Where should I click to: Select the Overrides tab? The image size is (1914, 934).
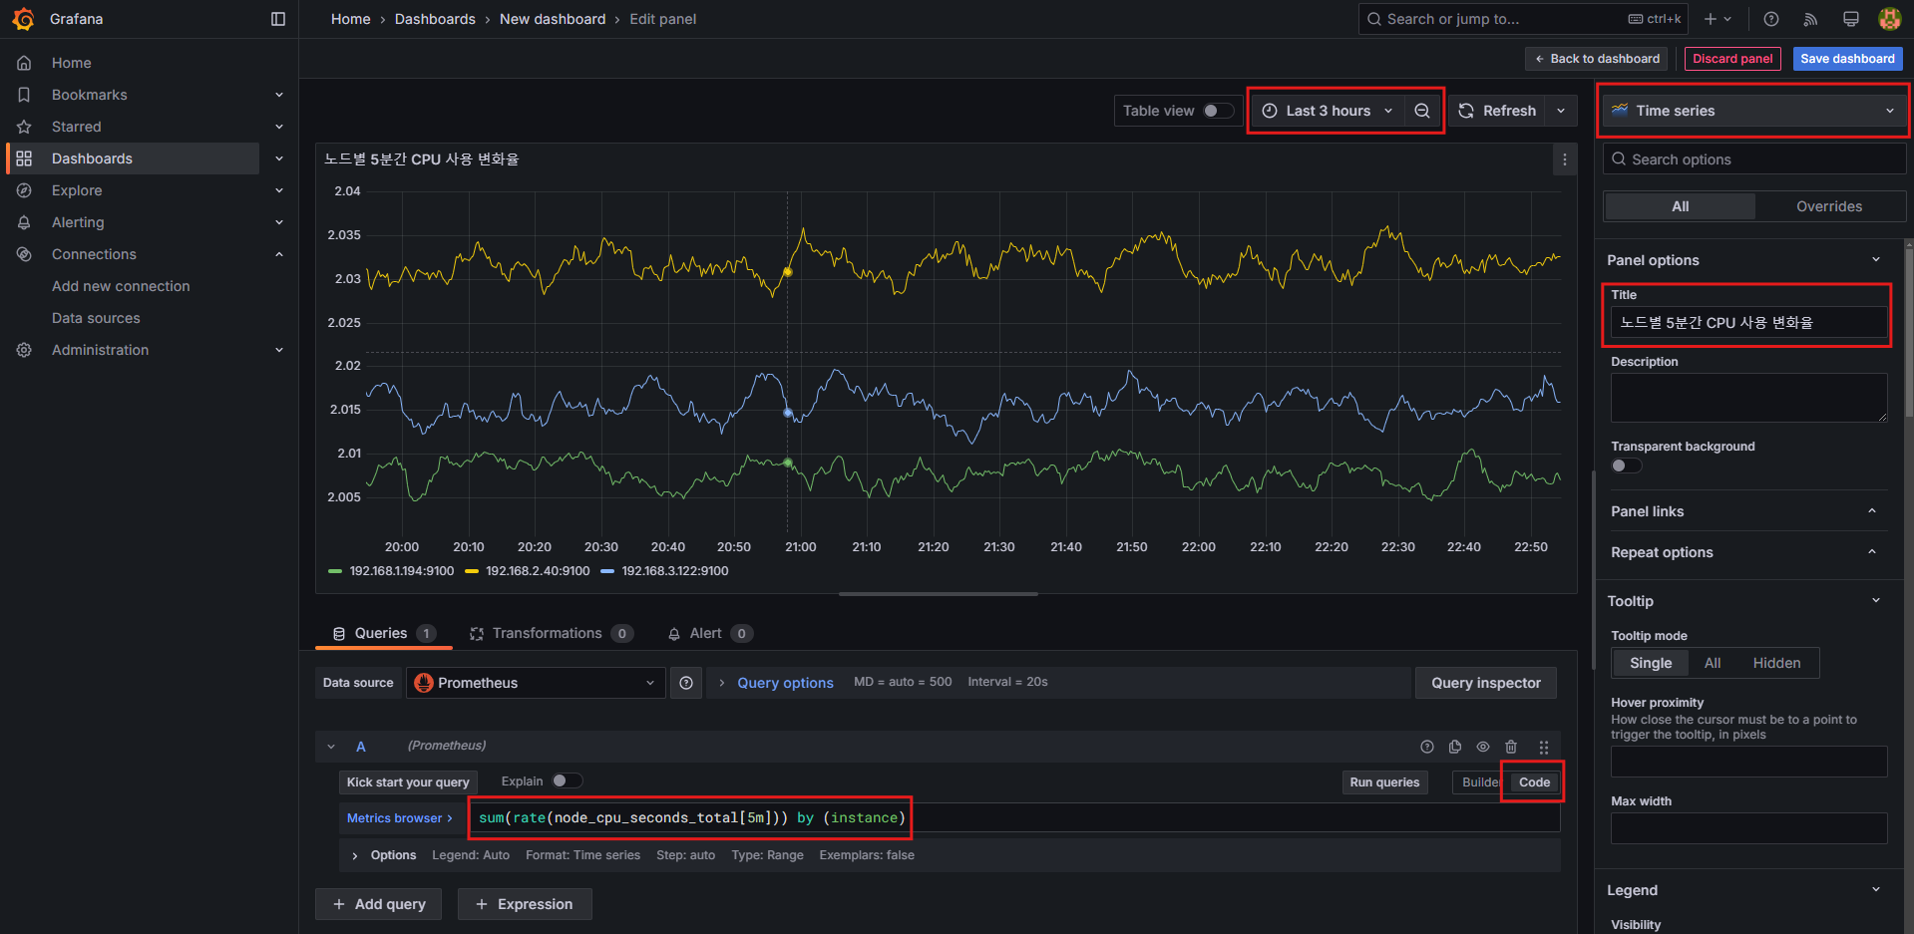[1829, 206]
